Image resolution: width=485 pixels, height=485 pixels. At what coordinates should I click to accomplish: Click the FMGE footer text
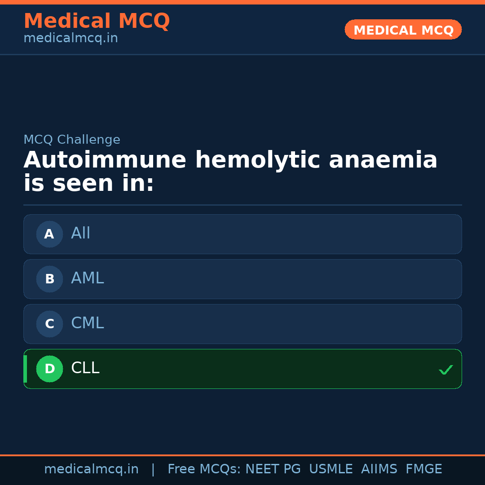point(423,469)
